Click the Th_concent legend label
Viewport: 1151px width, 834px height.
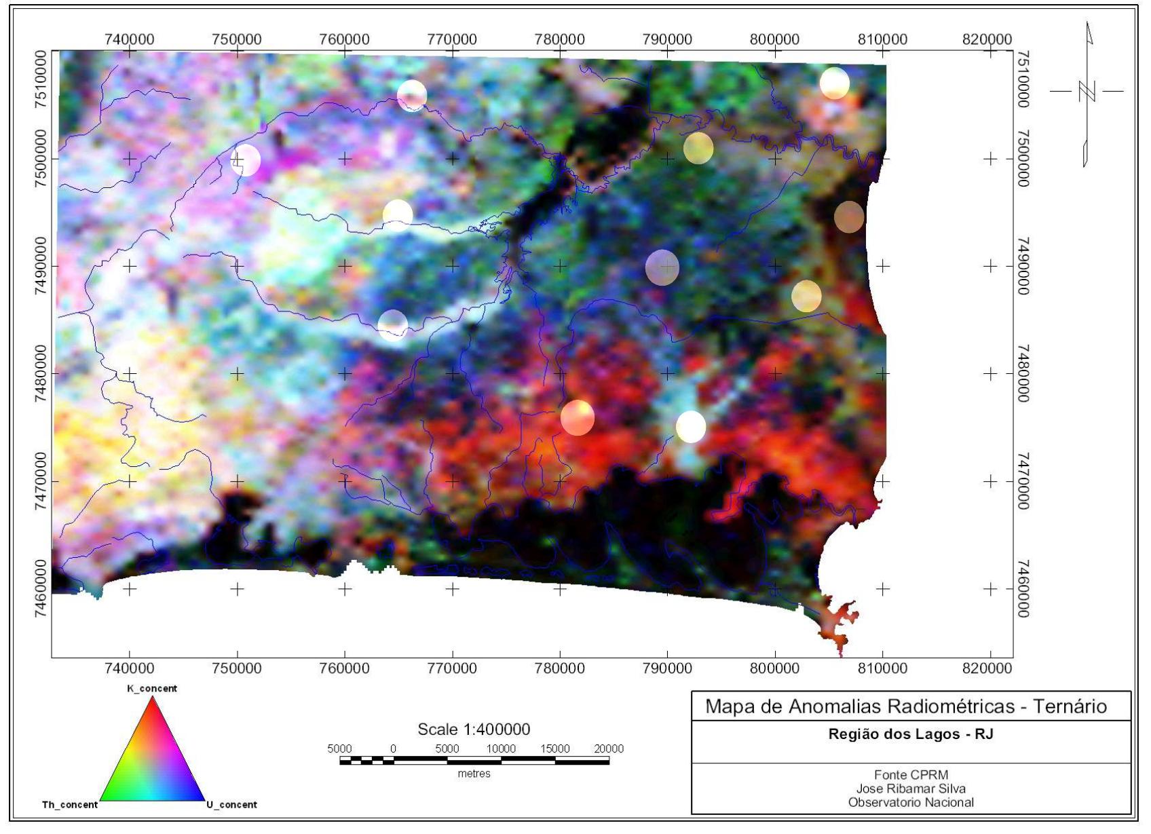tap(70, 805)
